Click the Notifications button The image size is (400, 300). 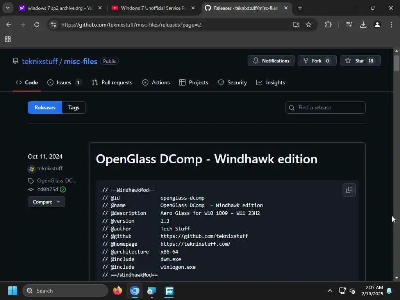click(x=271, y=61)
